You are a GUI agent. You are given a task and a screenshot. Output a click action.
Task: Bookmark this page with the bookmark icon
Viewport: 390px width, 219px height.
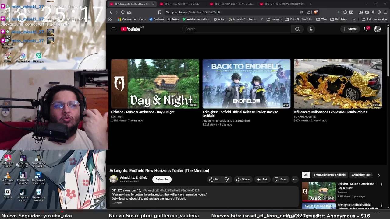160,12
